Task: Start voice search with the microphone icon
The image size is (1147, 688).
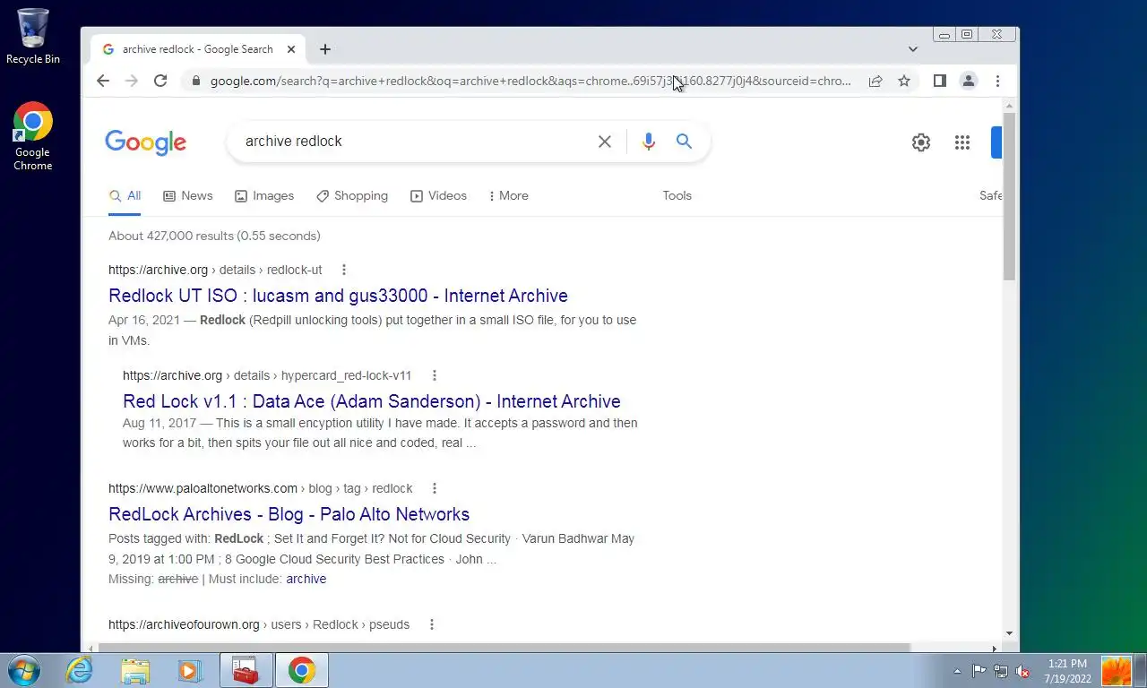Action: pyautogui.click(x=649, y=142)
